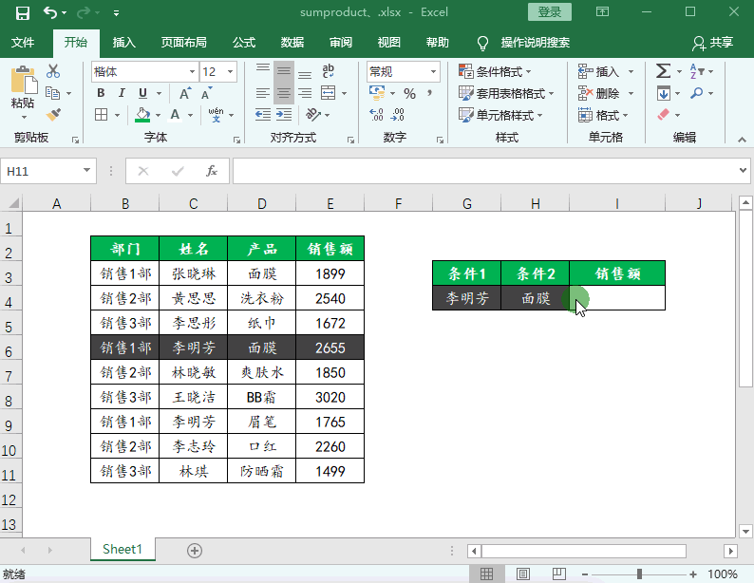Center text horizontally
The height and width of the screenshot is (583, 754).
point(284,93)
